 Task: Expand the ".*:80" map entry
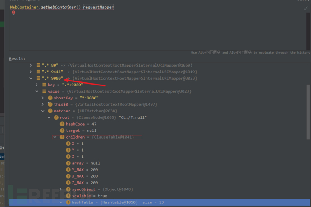(x=31, y=65)
